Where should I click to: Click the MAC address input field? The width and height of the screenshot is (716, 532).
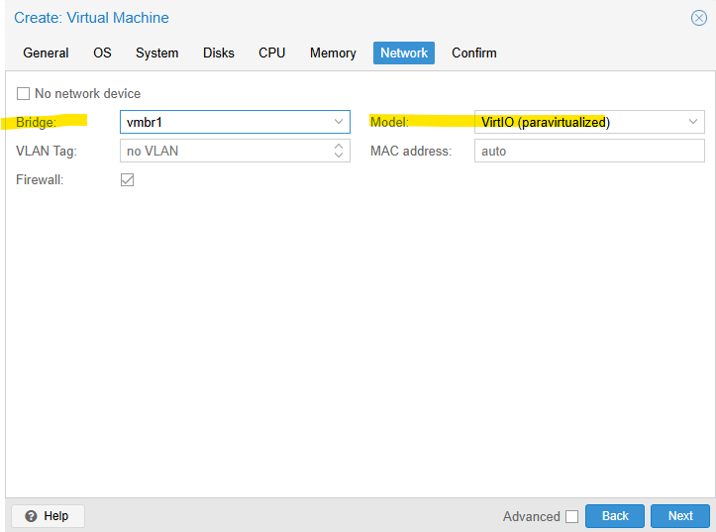point(588,152)
